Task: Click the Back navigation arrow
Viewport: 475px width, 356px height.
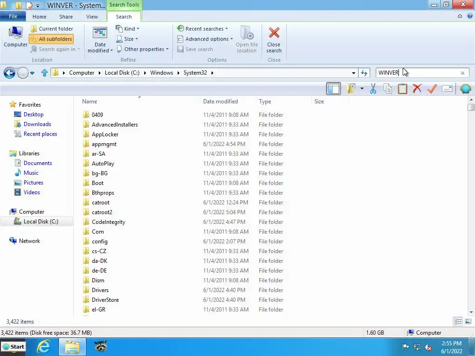Action: click(x=9, y=73)
